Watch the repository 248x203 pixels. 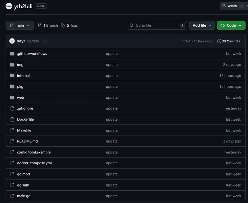pyautogui.click(x=232, y=6)
